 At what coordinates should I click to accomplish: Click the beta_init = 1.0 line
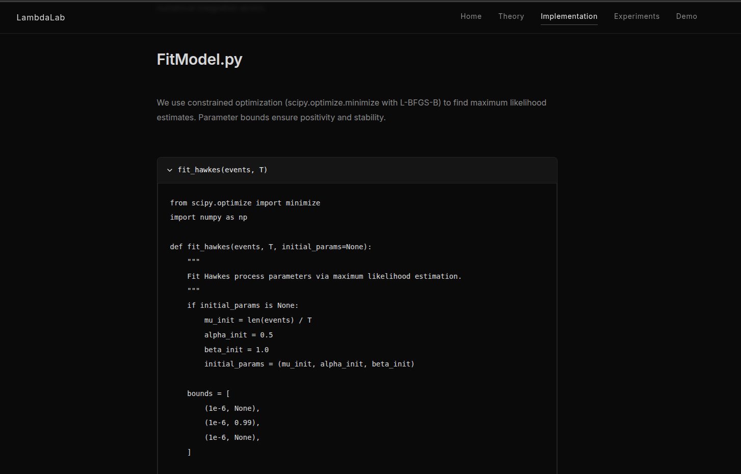click(x=236, y=350)
